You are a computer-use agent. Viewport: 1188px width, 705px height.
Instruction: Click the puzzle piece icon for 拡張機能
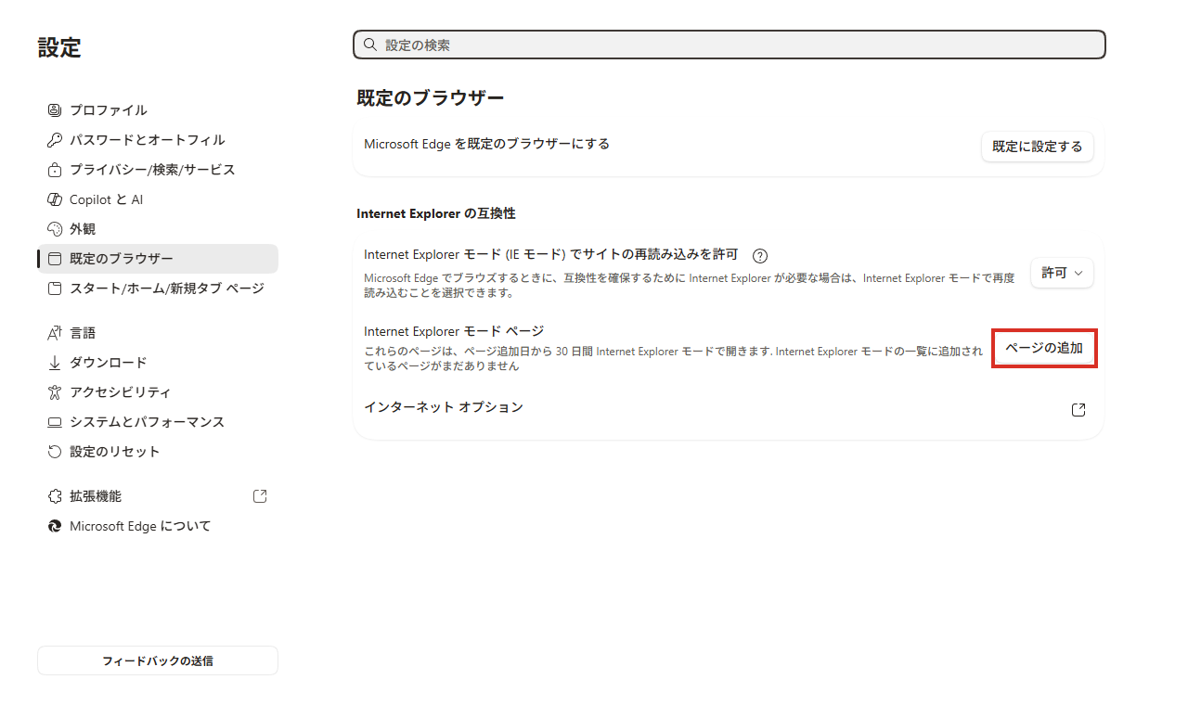pos(54,496)
